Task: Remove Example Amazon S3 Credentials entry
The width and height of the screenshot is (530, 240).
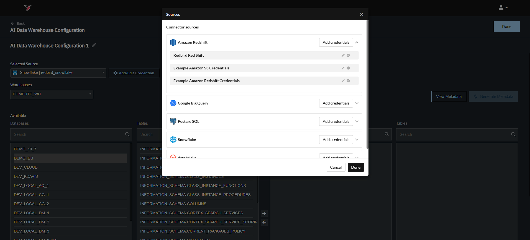Action: click(x=348, y=68)
